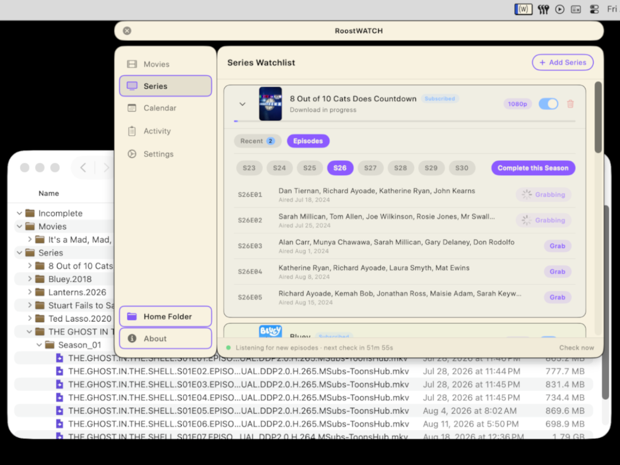Select the S01E05 mkv file icon
The height and width of the screenshot is (465, 620).
(x=59, y=411)
